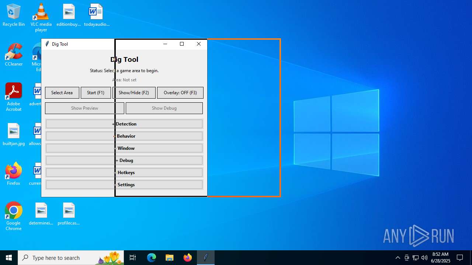472x265 pixels.
Task: Open Firefox from the taskbar
Action: pyautogui.click(x=188, y=258)
